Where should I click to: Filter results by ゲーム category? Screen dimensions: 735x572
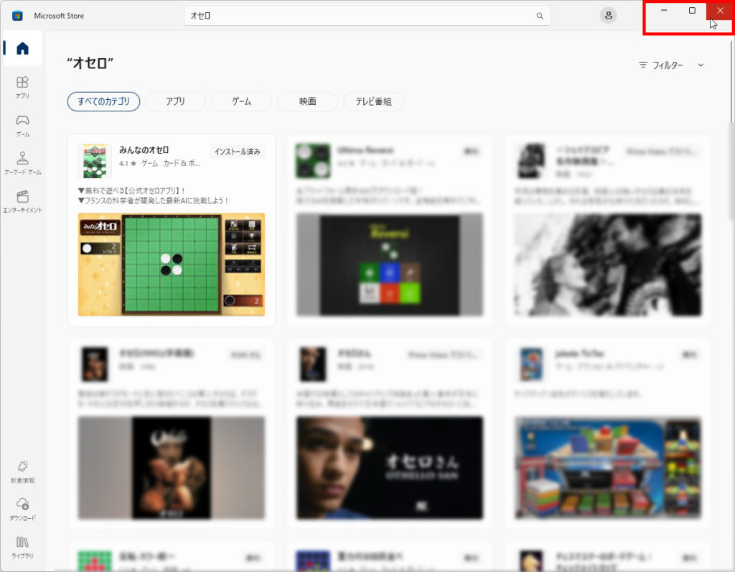[x=241, y=101]
